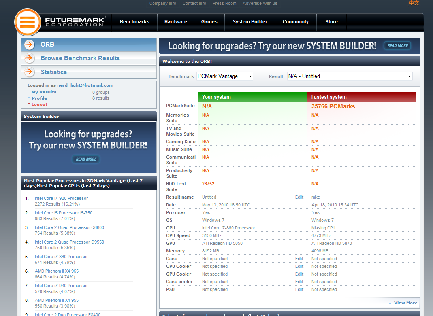Open AMD Phenom II X4 955 link
The width and height of the screenshot is (433, 316).
pos(57,300)
